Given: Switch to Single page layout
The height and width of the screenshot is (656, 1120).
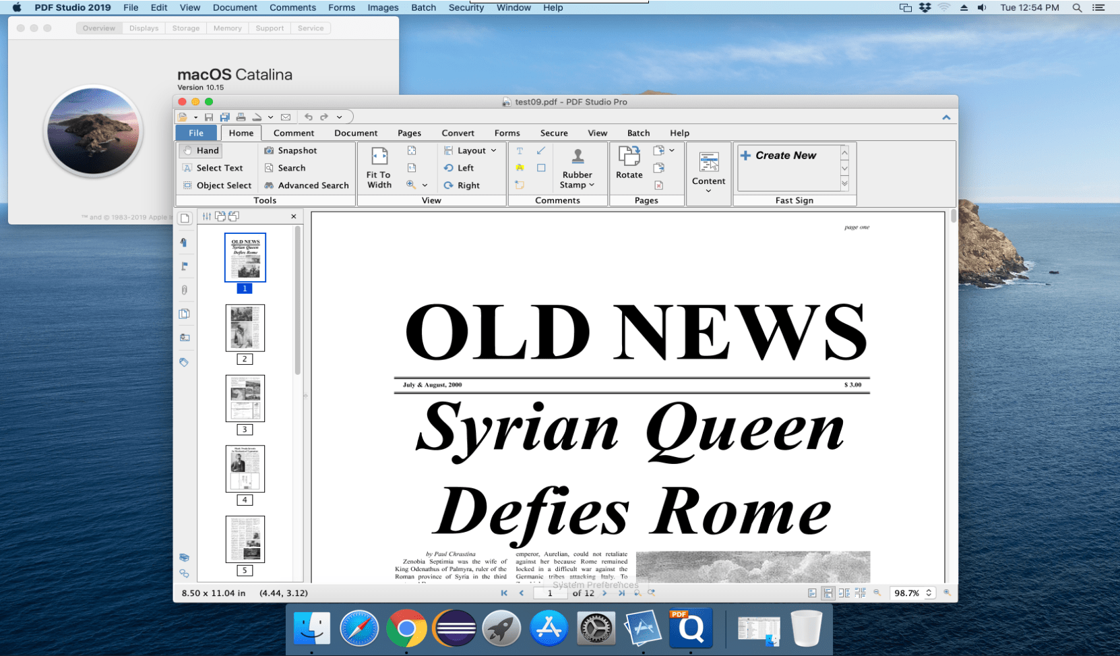Looking at the screenshot, I should tap(812, 593).
